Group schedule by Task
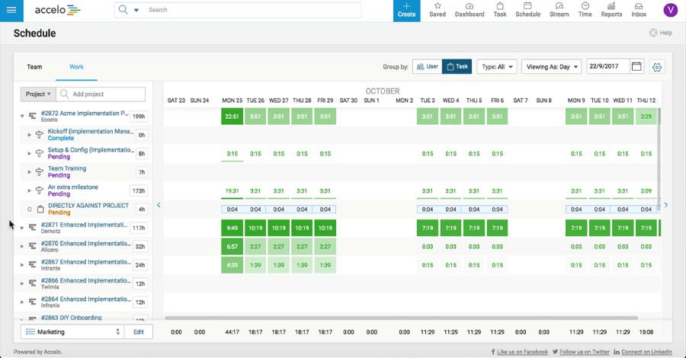Viewport: 686px width, 358px height. coord(457,66)
